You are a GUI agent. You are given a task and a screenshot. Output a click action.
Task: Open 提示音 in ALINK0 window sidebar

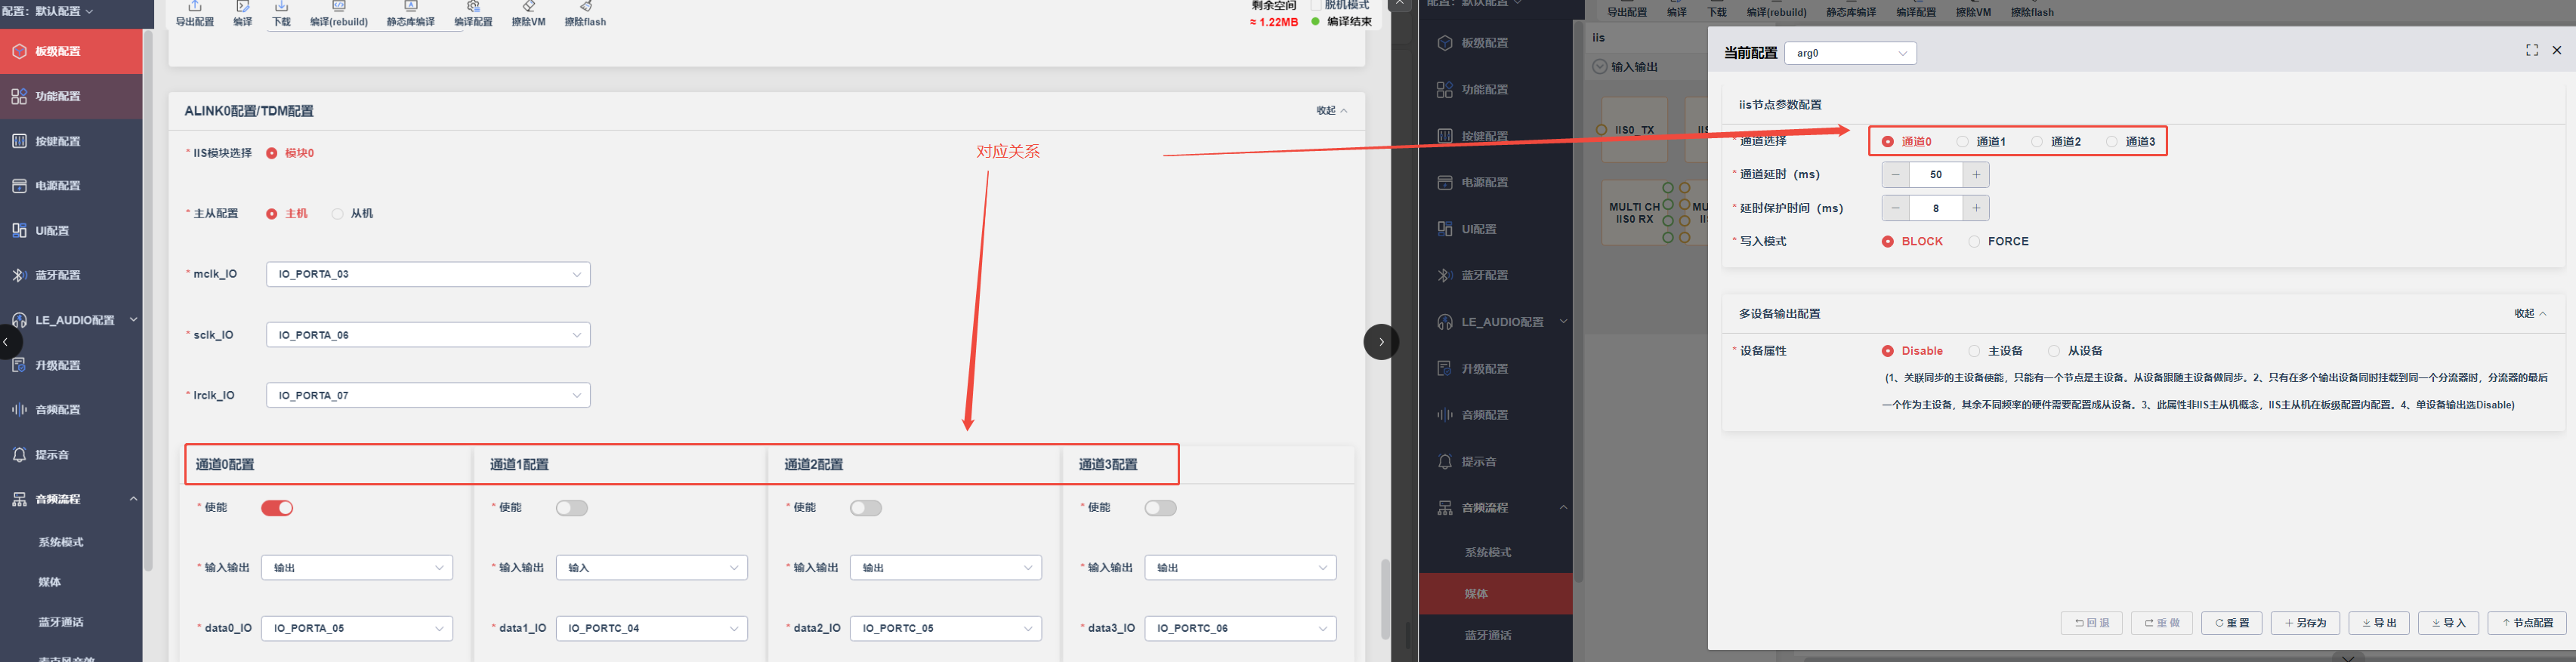click(71, 454)
